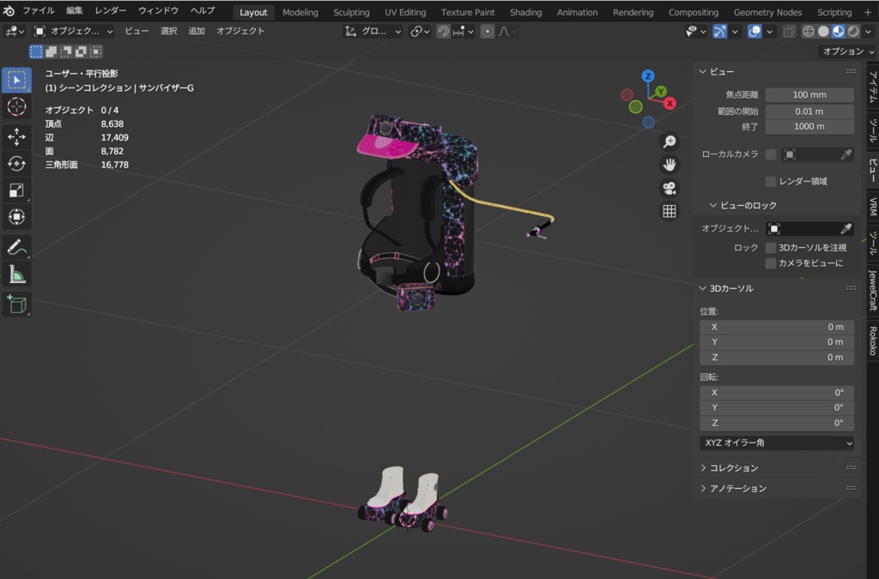The image size is (879, 579).
Task: Click the green Y axis gizmo
Action: tap(661, 91)
